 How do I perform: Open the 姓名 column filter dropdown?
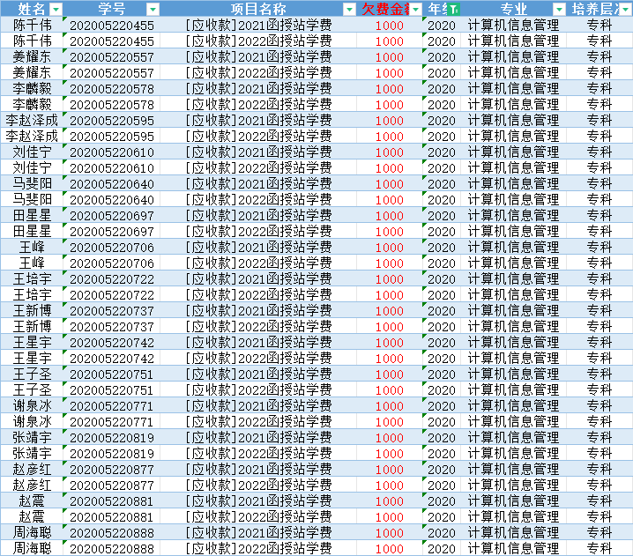(56, 9)
